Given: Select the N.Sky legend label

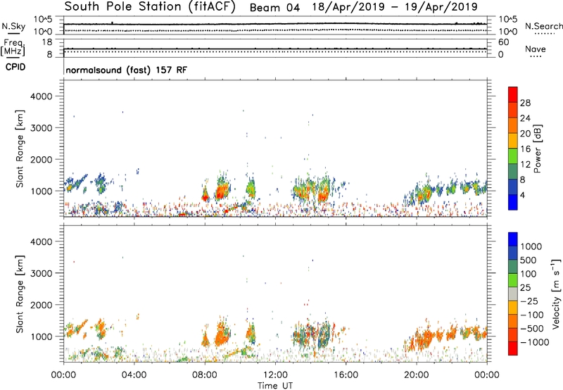Looking at the screenshot, I should tap(13, 26).
